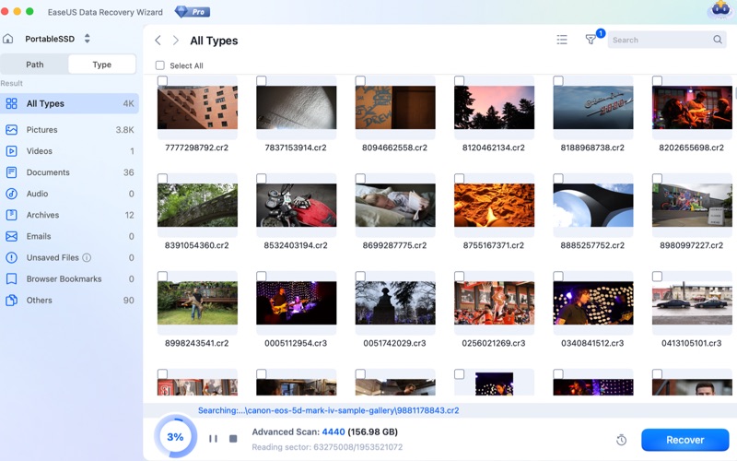Tick checkbox for 8755167371.cr2

459,178
